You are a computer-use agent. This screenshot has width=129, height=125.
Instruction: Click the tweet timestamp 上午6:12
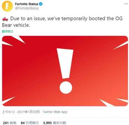(x=8, y=112)
